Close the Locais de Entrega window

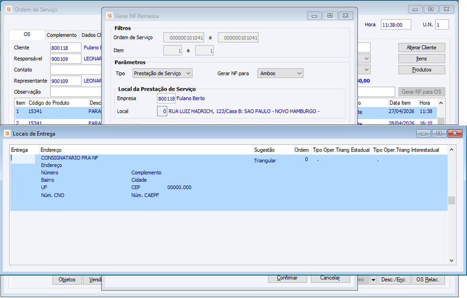click(x=455, y=133)
